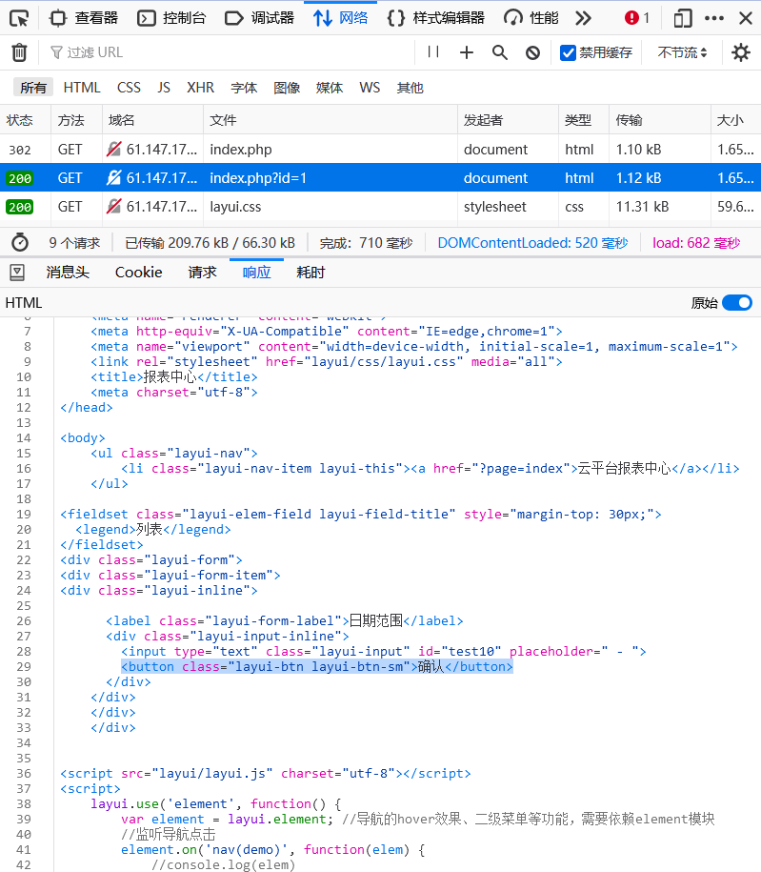761x872 pixels.
Task: Filter requests by 字体 fonts
Action: coord(244,88)
